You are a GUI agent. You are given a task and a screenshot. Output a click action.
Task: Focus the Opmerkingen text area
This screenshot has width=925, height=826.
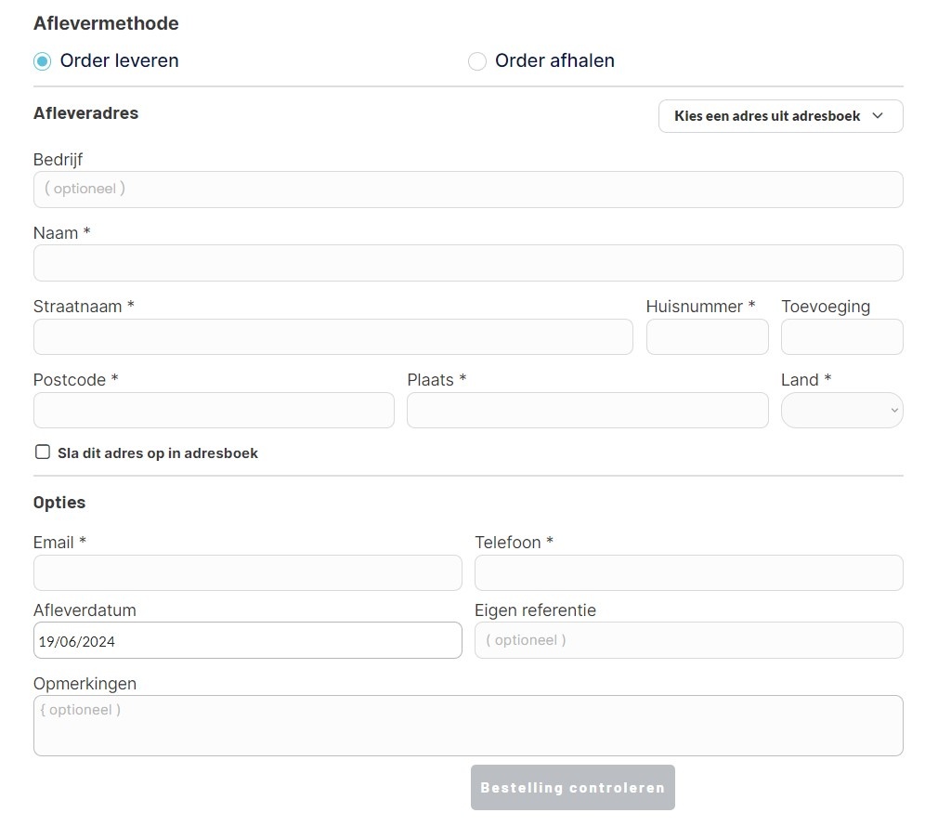(x=467, y=726)
